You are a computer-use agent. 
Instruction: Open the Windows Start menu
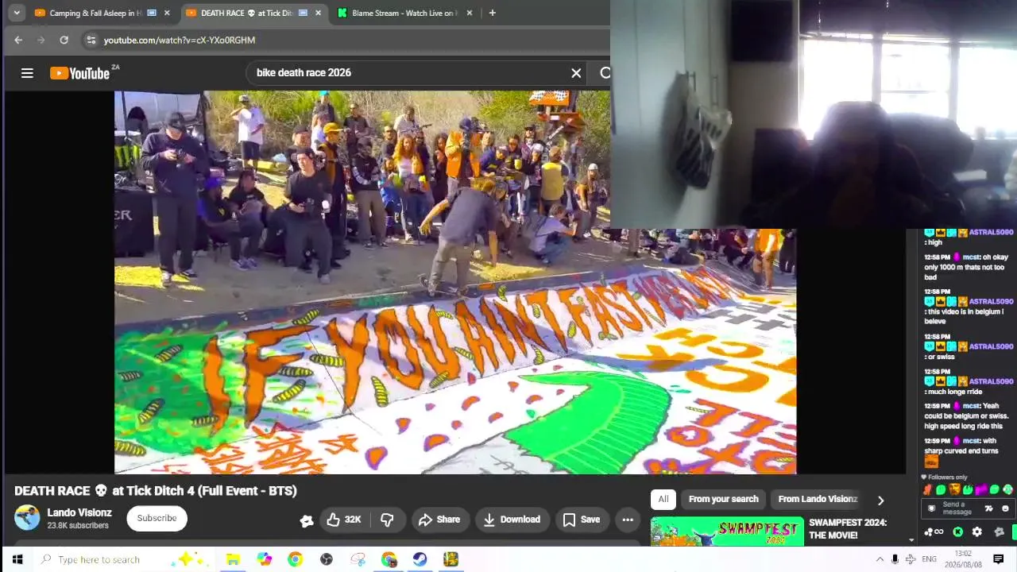[x=17, y=559]
